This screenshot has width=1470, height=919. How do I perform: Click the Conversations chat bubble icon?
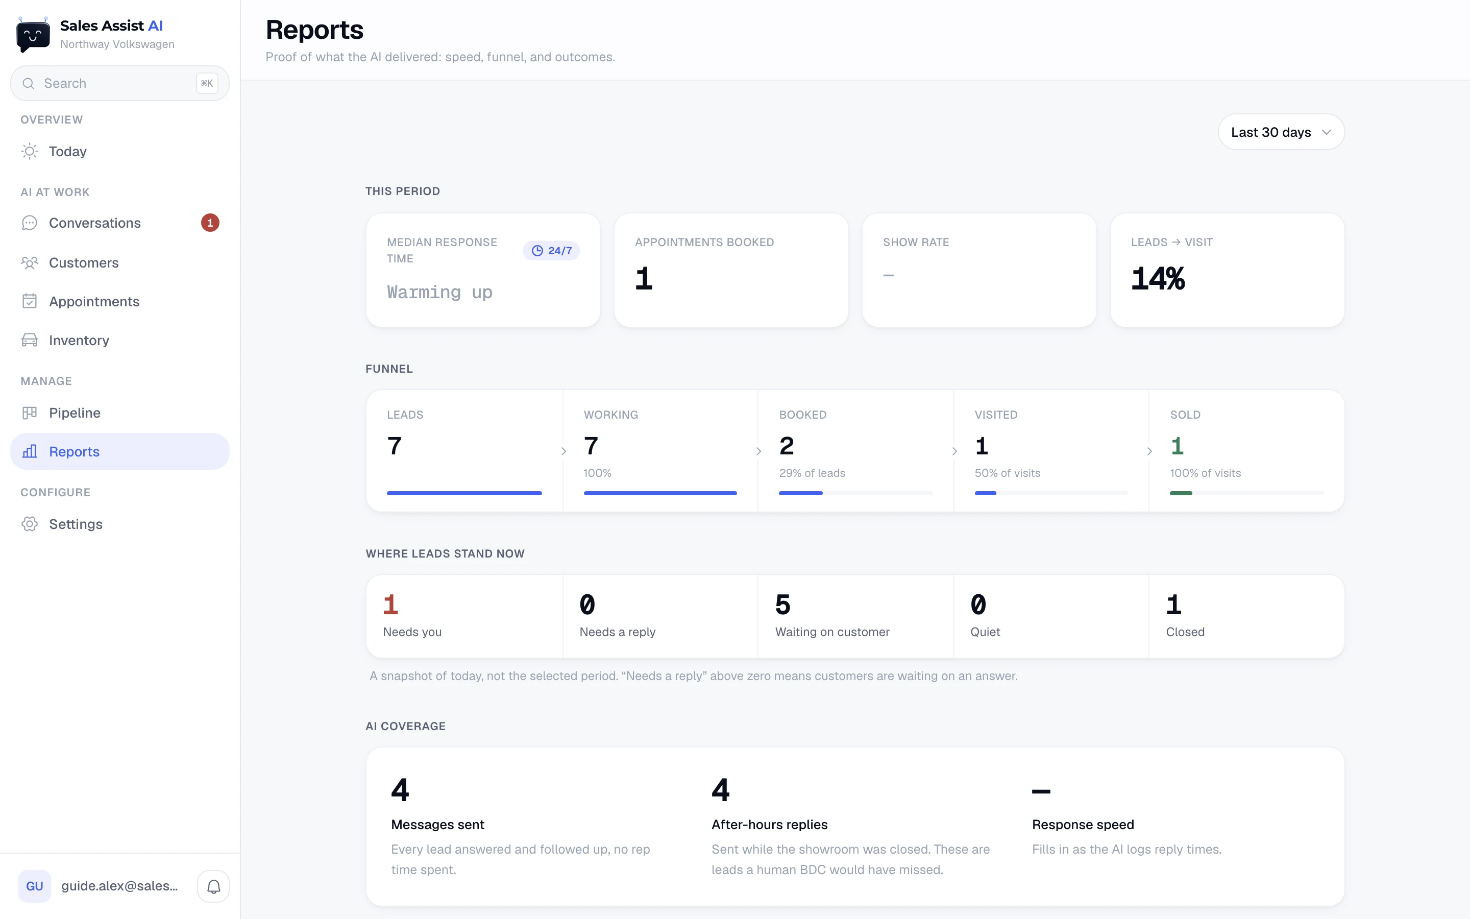(29, 223)
